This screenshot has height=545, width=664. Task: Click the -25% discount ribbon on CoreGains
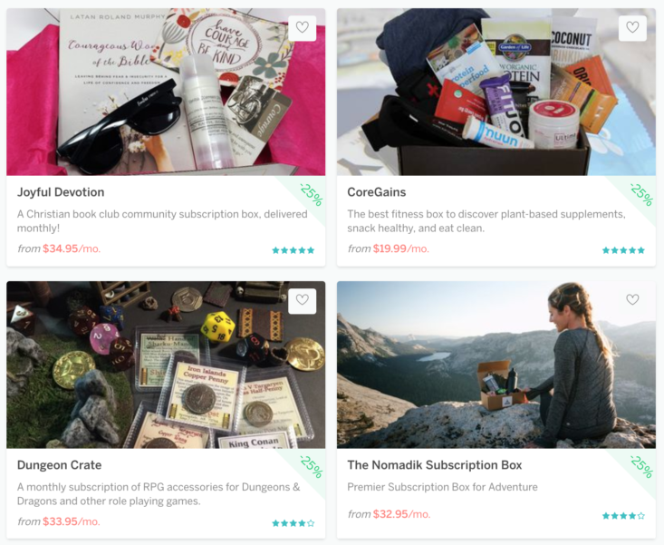(x=641, y=195)
